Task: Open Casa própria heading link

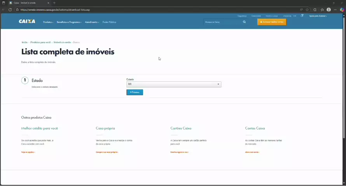Action: pyautogui.click(x=105, y=128)
